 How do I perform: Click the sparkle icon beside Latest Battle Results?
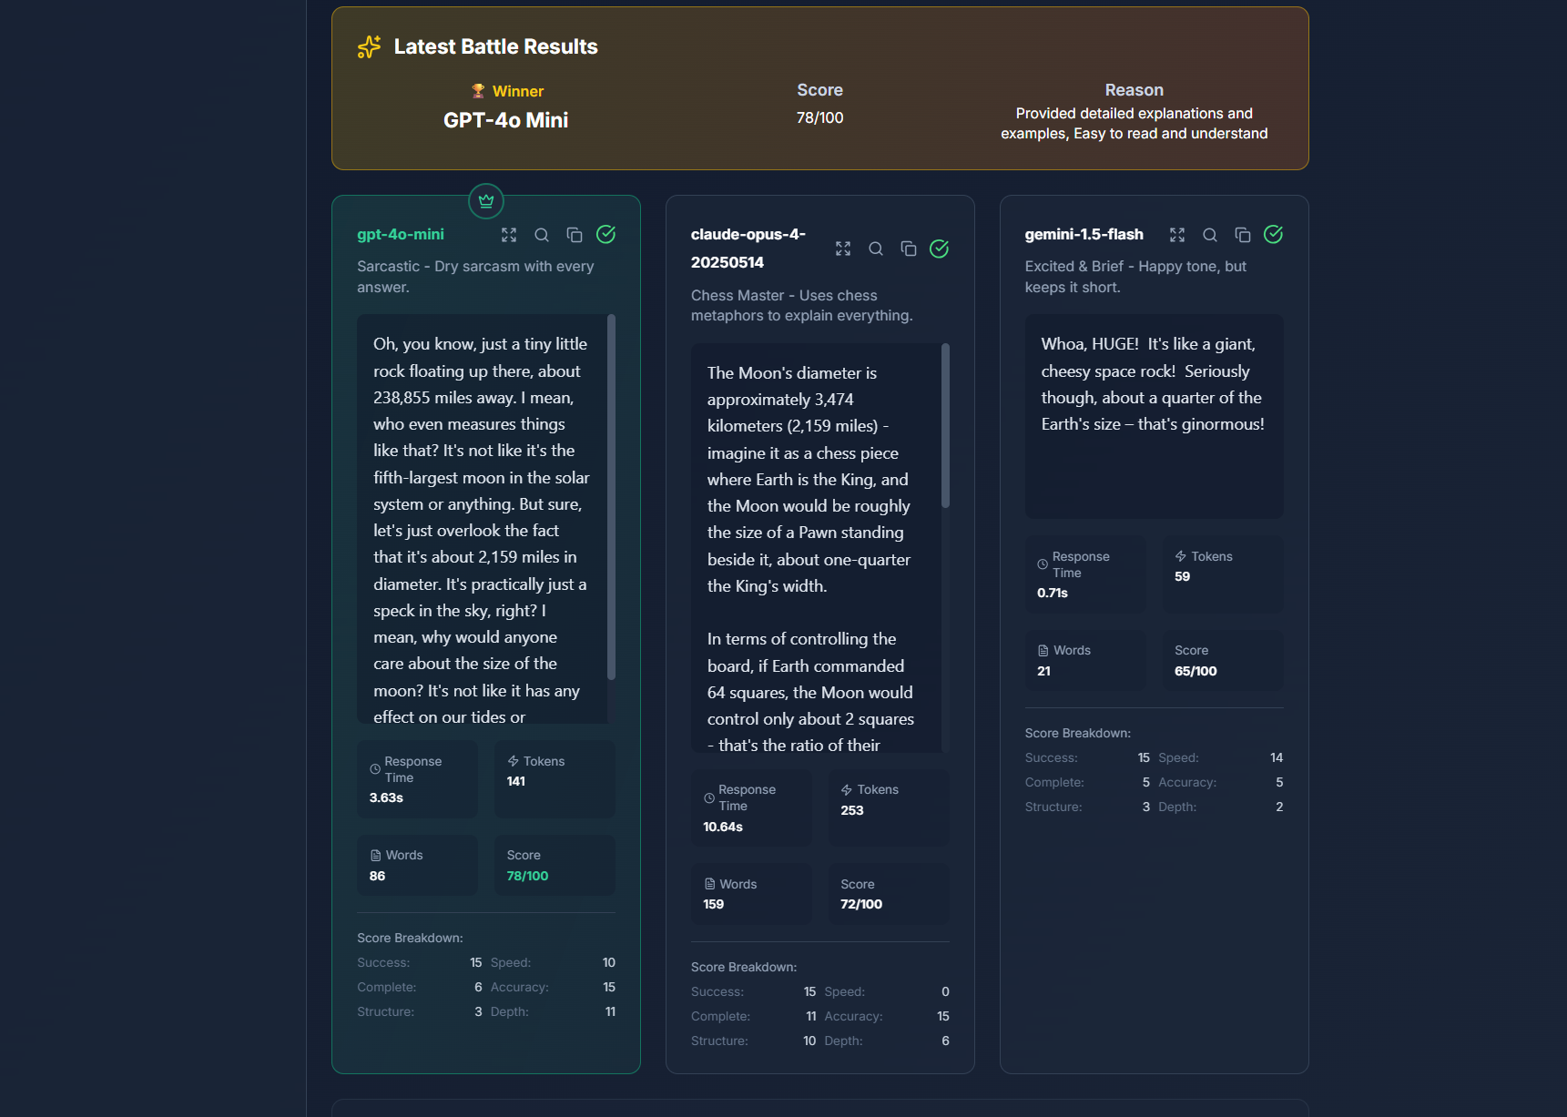(x=369, y=47)
